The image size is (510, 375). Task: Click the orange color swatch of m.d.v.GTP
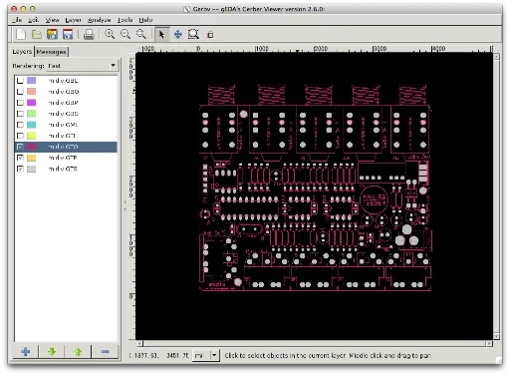32,158
